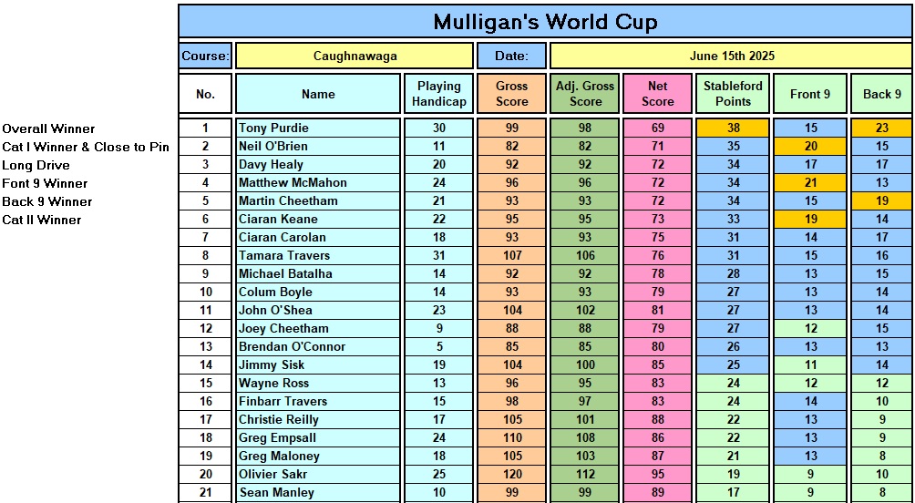Screen dimensions: 915x503
Task: Select the Back 9 column header
Action: click(x=881, y=94)
